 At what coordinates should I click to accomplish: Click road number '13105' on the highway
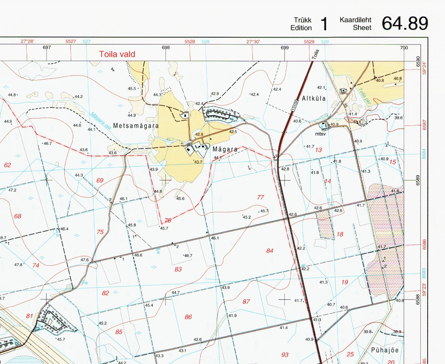click(x=295, y=105)
